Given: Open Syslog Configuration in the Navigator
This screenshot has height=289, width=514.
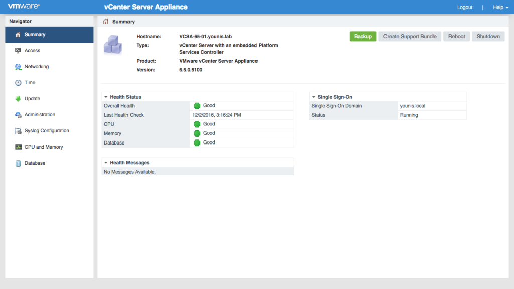Looking at the screenshot, I should click(49, 131).
